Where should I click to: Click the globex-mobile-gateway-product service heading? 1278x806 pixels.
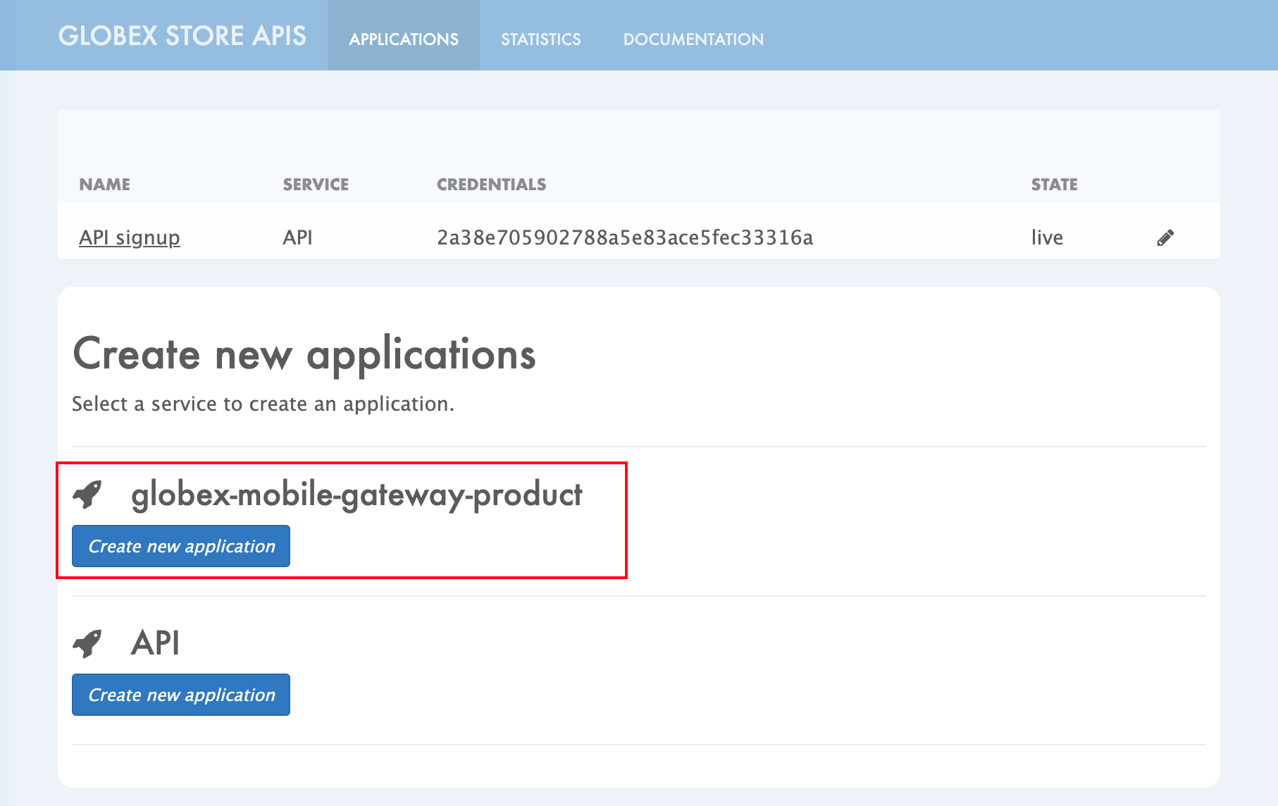click(x=356, y=495)
